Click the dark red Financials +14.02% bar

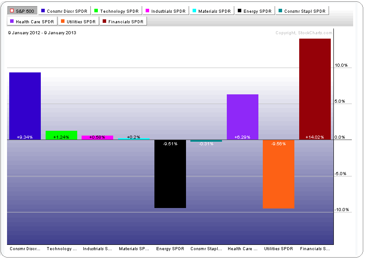point(315,89)
